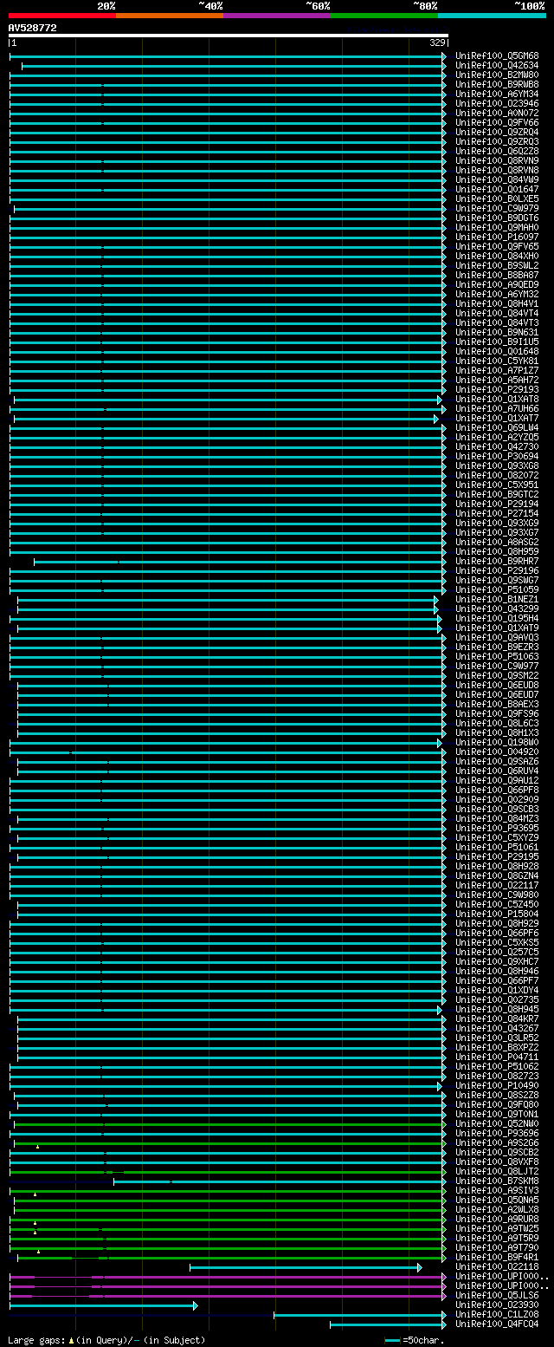Select UniRef100_P16097 label
This screenshot has width=554, height=1347.
click(497, 237)
